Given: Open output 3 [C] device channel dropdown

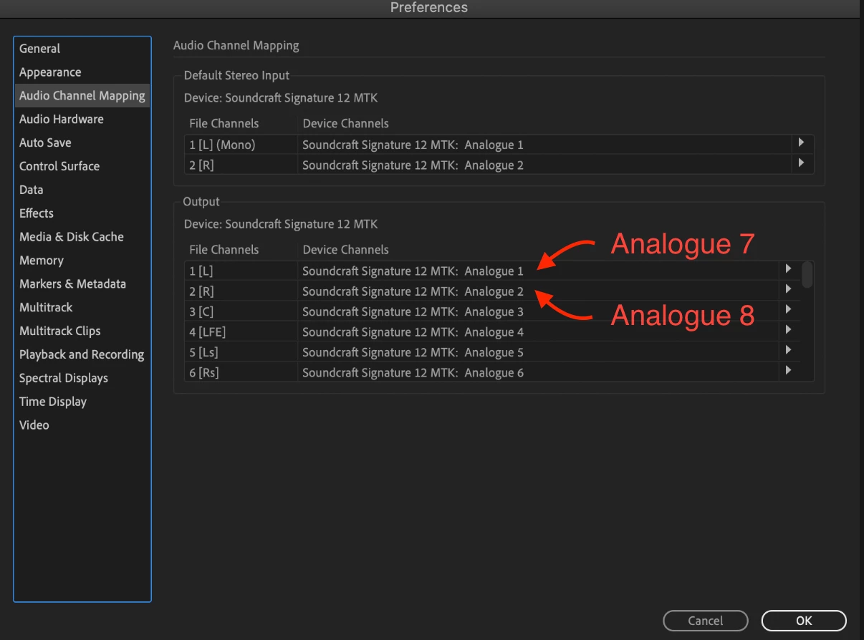Looking at the screenshot, I should click(788, 309).
